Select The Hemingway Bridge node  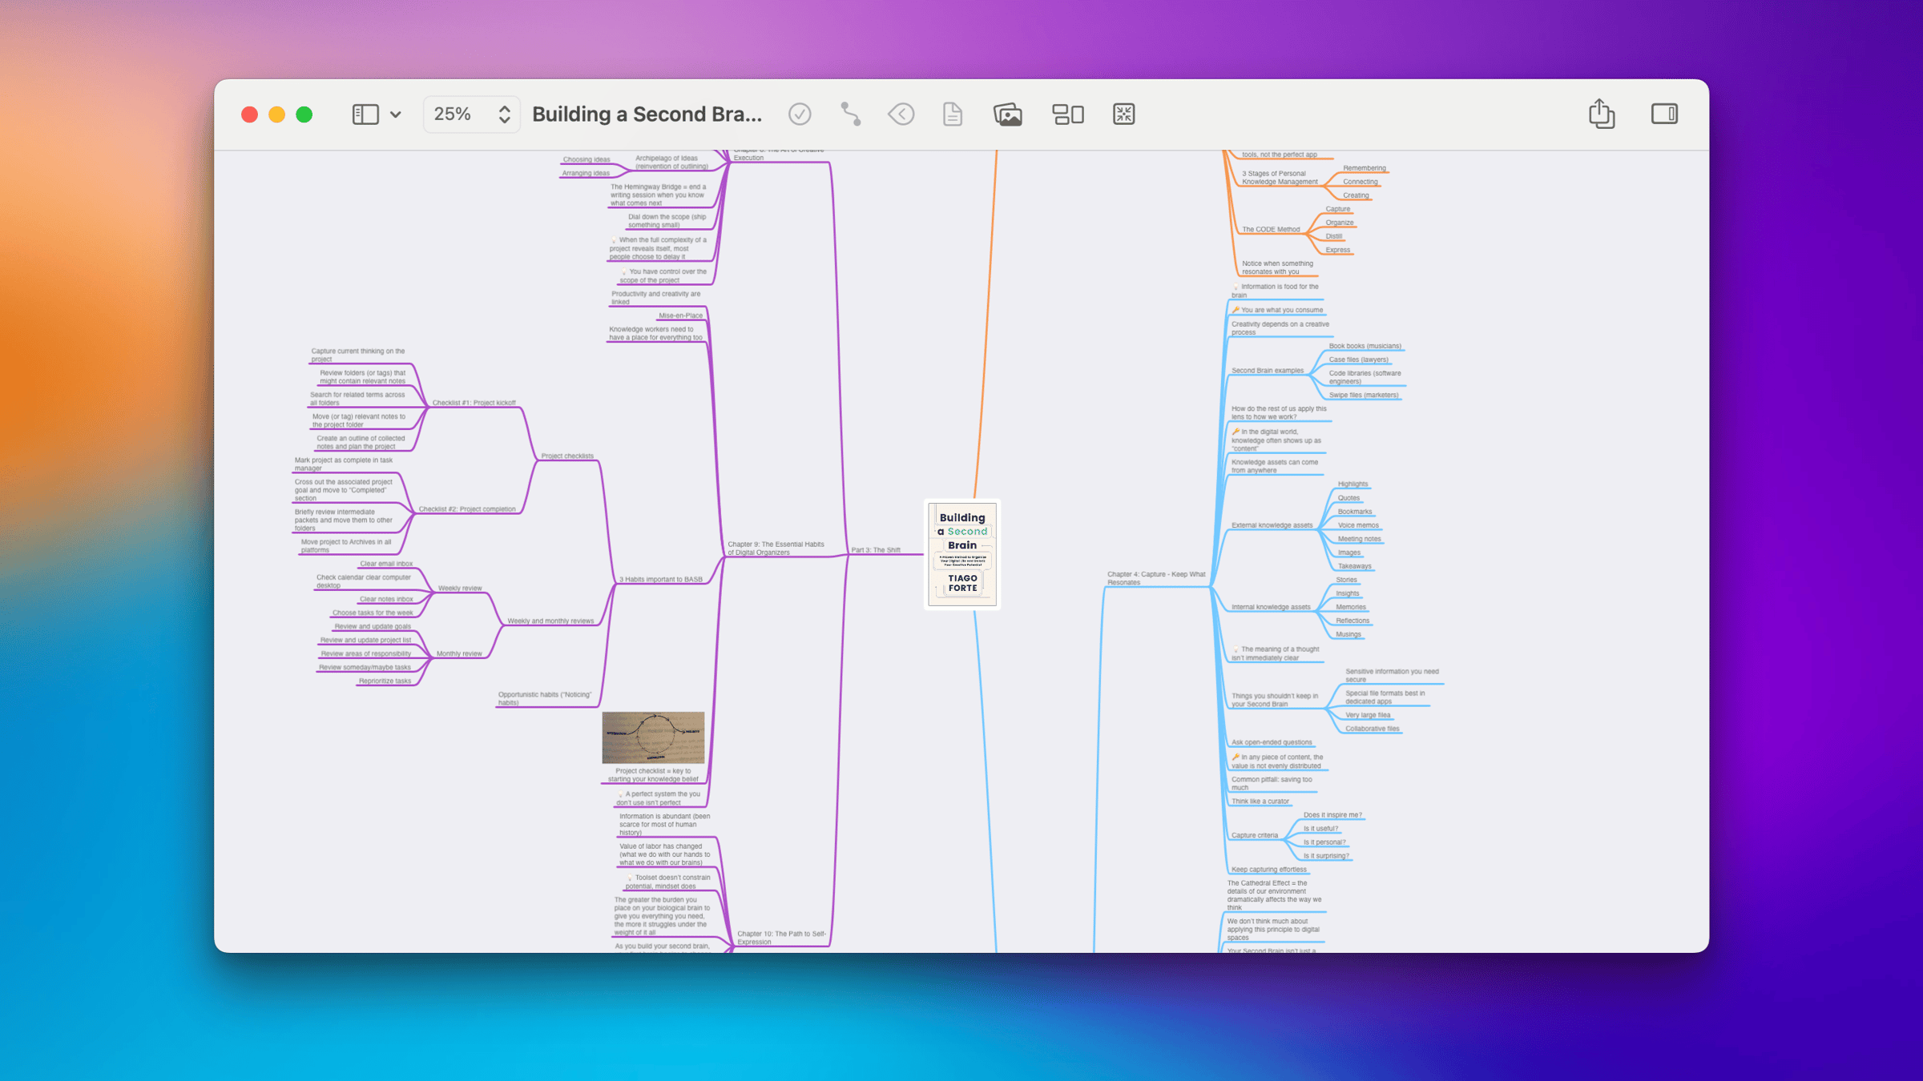pyautogui.click(x=658, y=195)
